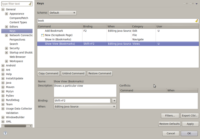Expand the Android preferences node
The height and width of the screenshot is (139, 200).
[3, 65]
